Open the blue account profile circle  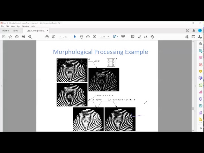(x=200, y=31)
